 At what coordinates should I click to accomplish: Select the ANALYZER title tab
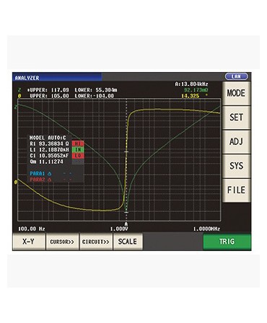pyautogui.click(x=57, y=78)
